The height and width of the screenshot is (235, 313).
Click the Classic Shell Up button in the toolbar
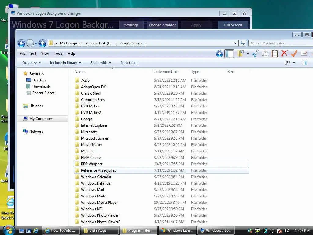click(x=219, y=54)
